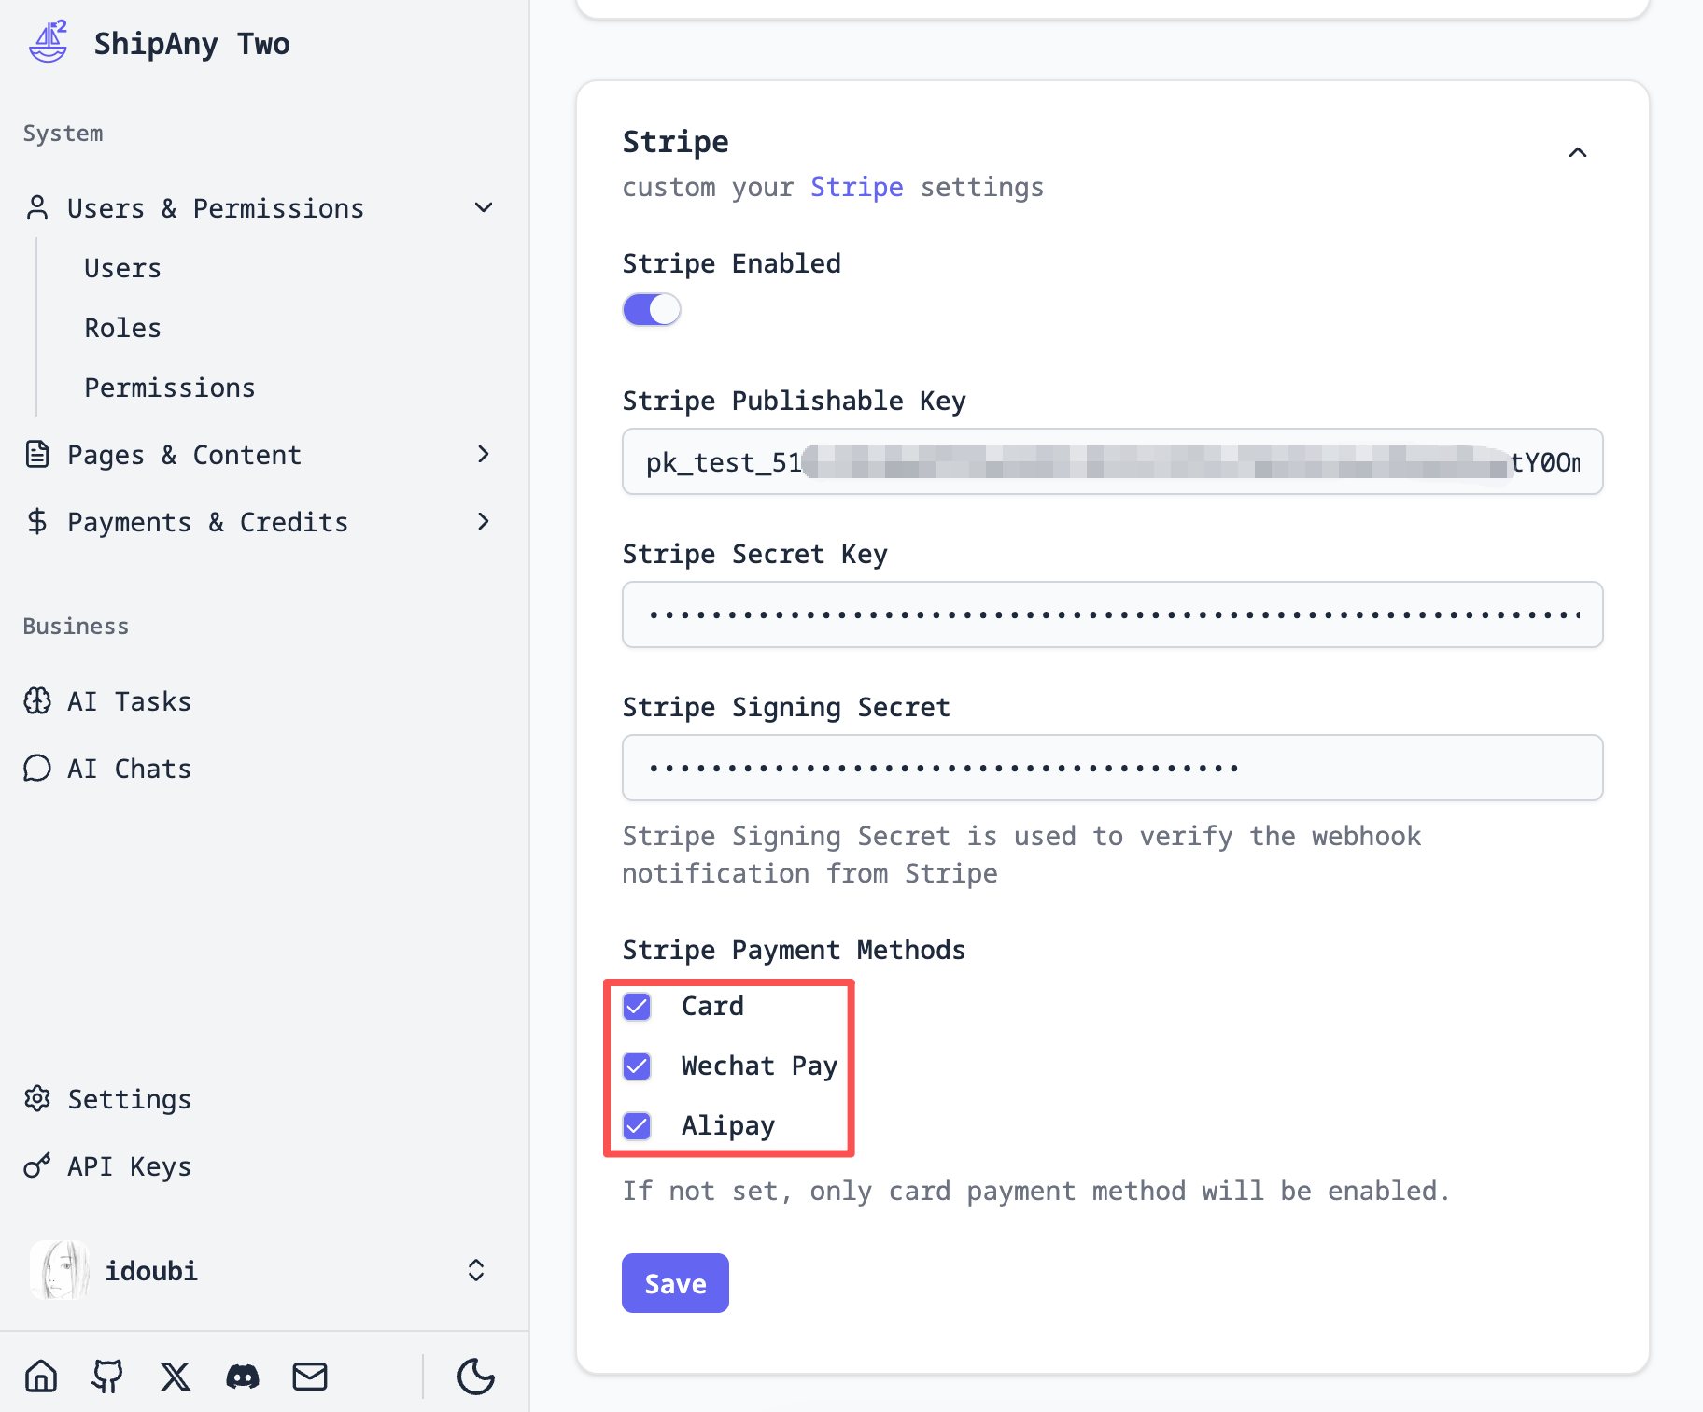
Task: Uncheck the Alipay checkbox
Action: point(637,1125)
